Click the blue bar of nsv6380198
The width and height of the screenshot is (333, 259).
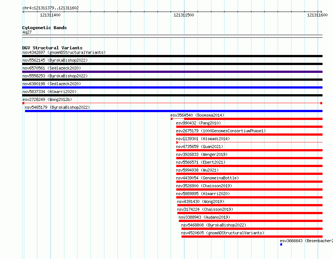click(x=172, y=87)
